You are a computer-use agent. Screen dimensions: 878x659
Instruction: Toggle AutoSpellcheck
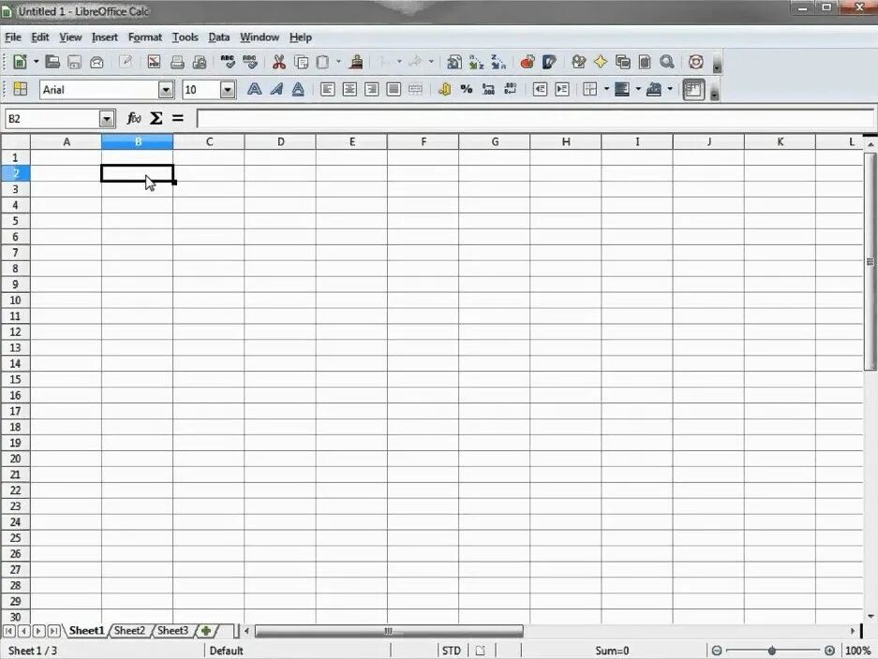point(250,62)
